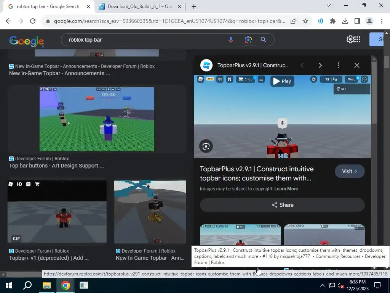The height and width of the screenshot is (293, 390).
Task: Submit search with magnifier icon
Action: (x=264, y=40)
